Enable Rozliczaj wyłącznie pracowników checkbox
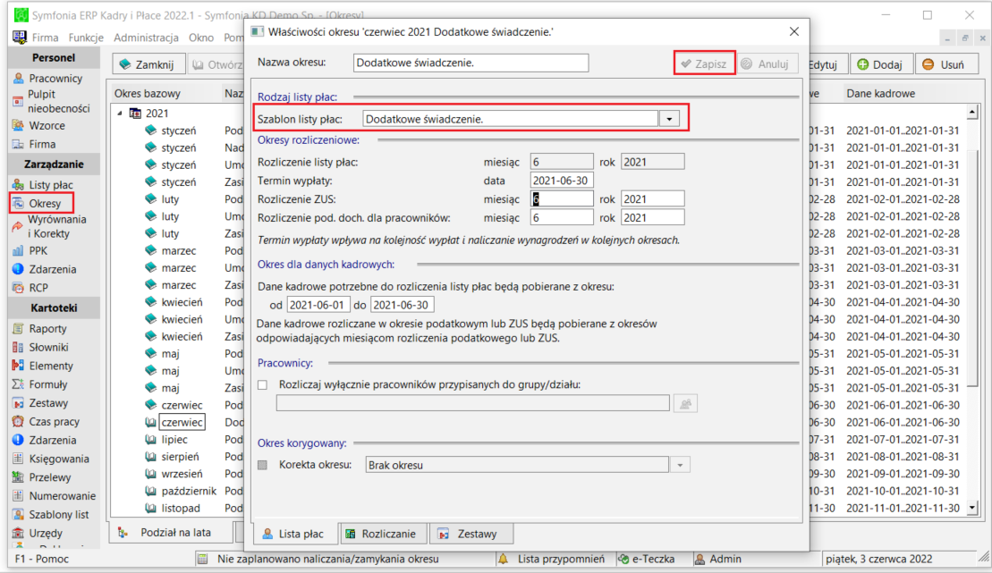Screen dimensions: 992x573 tap(263, 384)
